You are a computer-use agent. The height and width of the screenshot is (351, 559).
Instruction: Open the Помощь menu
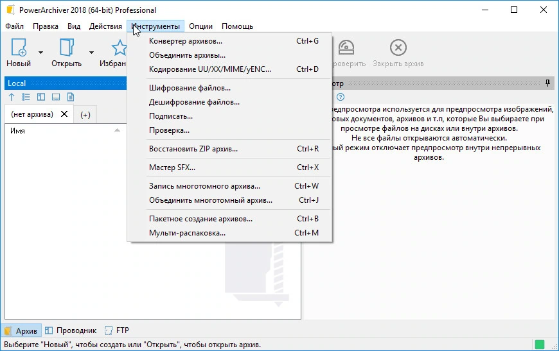click(x=238, y=26)
